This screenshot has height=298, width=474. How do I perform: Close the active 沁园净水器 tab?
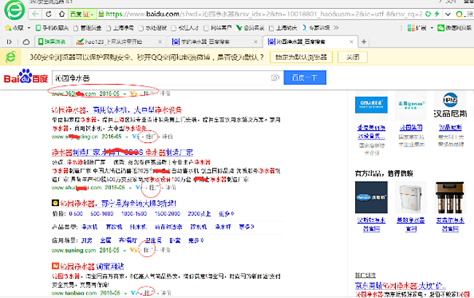click(351, 42)
